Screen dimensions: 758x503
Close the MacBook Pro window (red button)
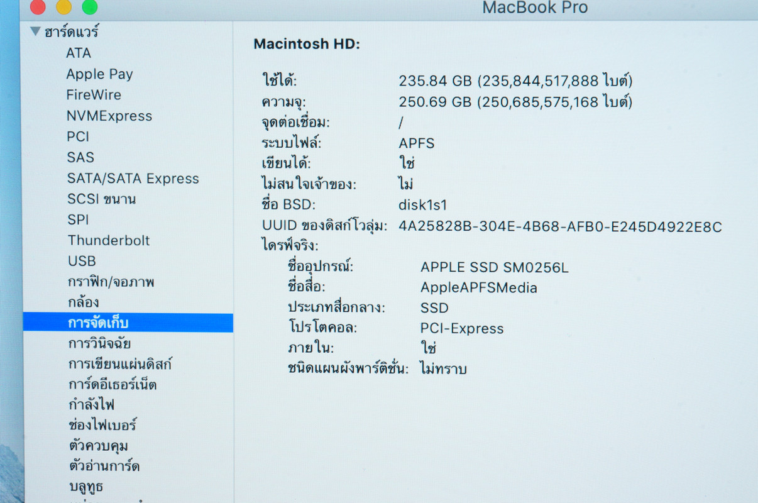36,7
